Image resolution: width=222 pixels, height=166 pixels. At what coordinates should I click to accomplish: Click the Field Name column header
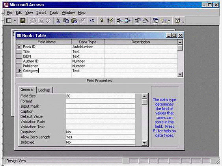[47, 42]
